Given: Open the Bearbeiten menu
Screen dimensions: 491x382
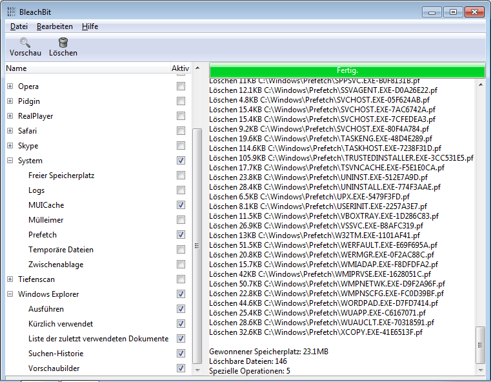Looking at the screenshot, I should (x=54, y=26).
